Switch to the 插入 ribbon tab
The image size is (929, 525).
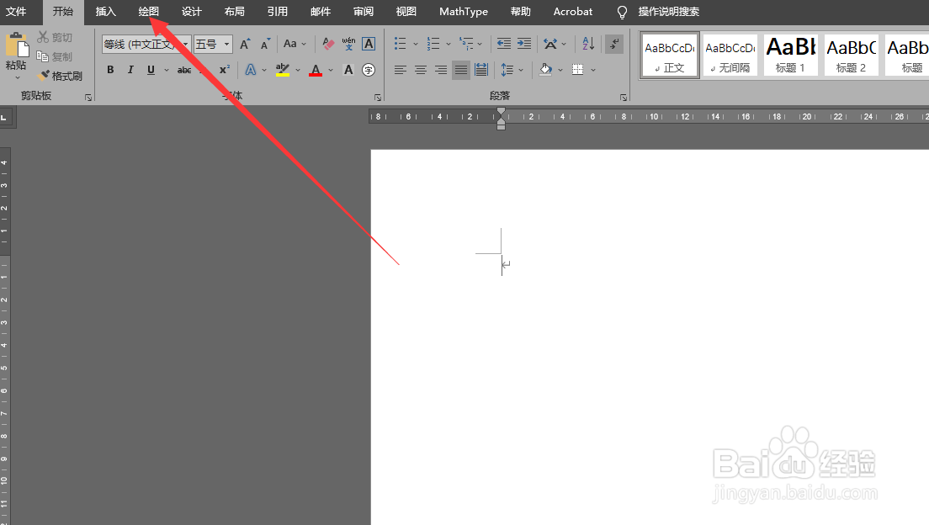click(105, 12)
